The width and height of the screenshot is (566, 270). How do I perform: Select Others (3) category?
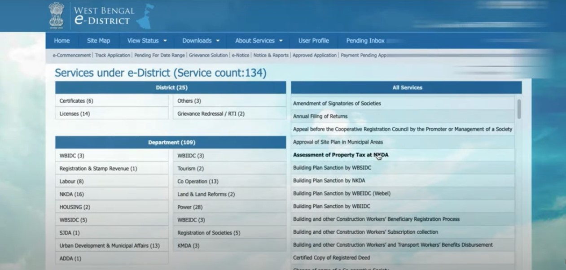tap(229, 101)
